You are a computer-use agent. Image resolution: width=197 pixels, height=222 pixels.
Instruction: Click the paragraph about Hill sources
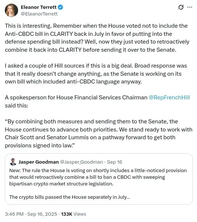coord(96,74)
